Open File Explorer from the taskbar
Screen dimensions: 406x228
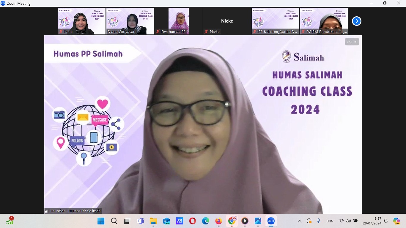click(x=153, y=221)
